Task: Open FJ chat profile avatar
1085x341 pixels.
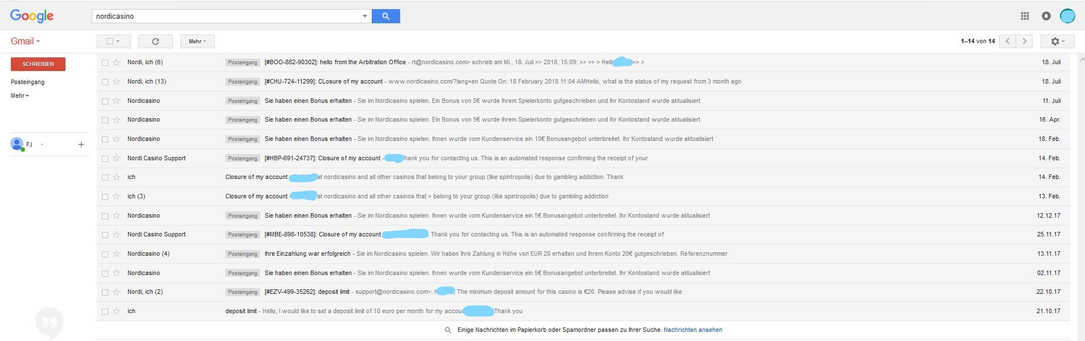Action: tap(17, 144)
